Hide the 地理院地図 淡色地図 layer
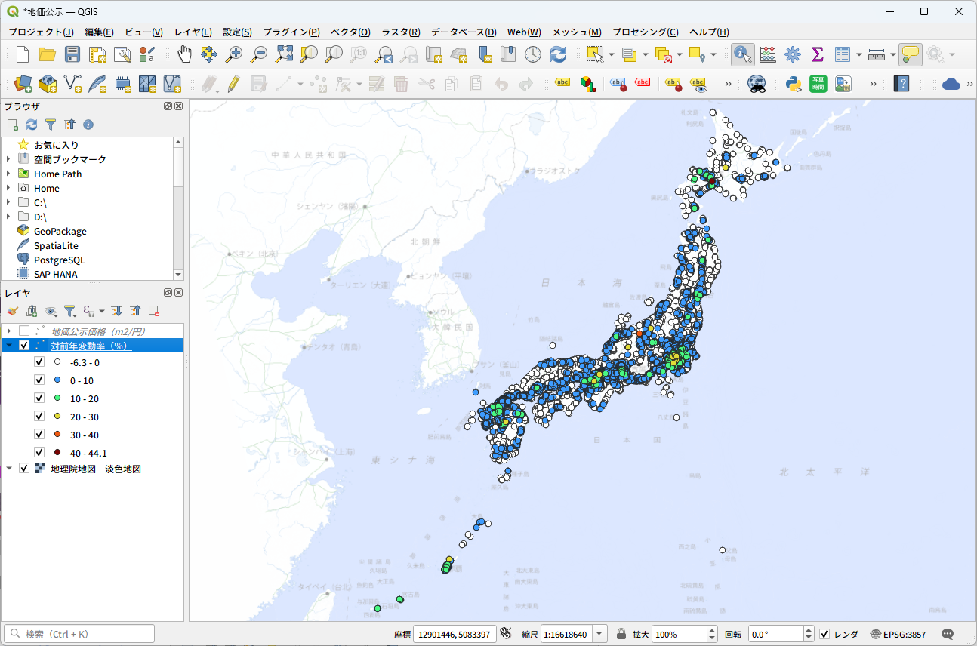977x646 pixels. pos(24,469)
